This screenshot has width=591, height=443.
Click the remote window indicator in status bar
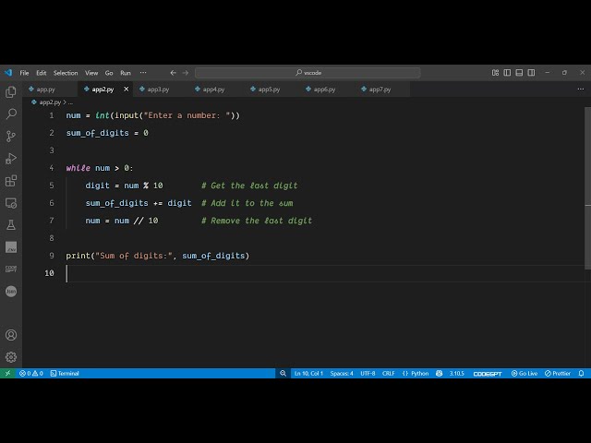(x=7, y=373)
